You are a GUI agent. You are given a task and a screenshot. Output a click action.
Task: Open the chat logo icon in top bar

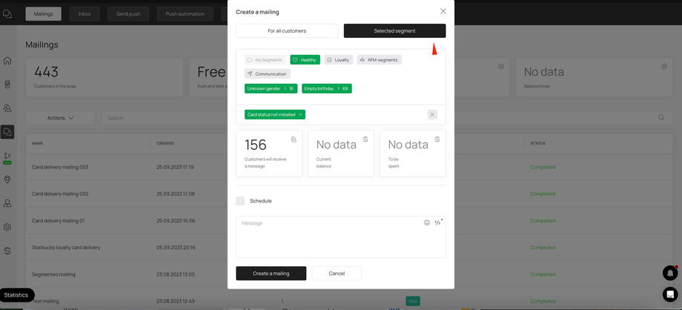(7, 14)
